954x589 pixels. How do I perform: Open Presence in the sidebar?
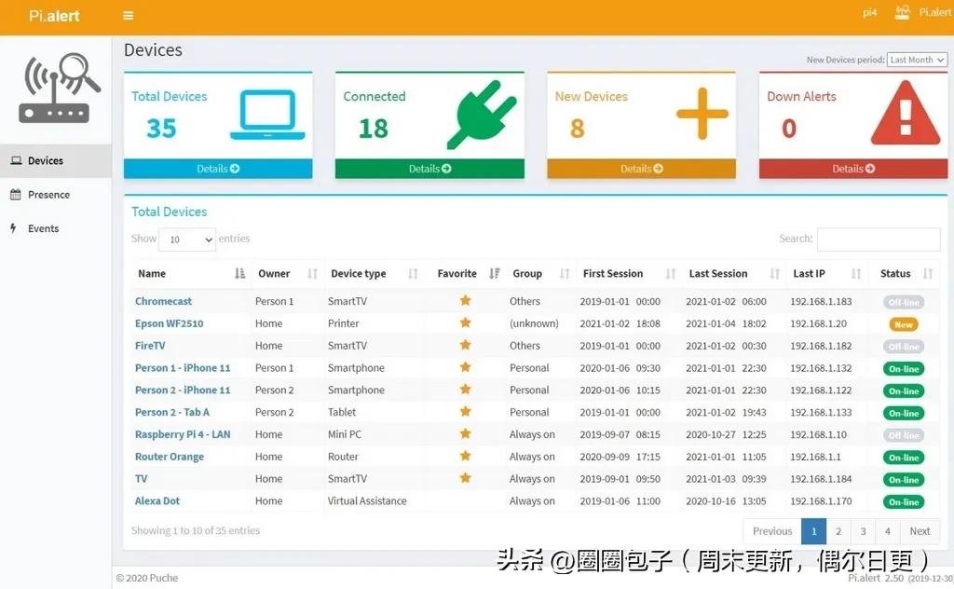(55, 195)
